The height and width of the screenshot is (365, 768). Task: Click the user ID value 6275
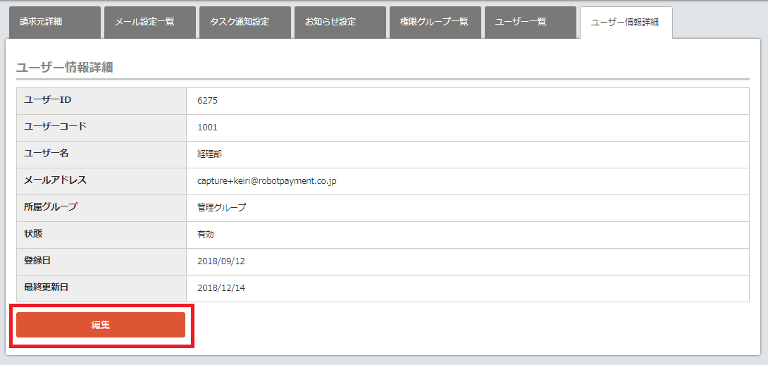pos(207,101)
